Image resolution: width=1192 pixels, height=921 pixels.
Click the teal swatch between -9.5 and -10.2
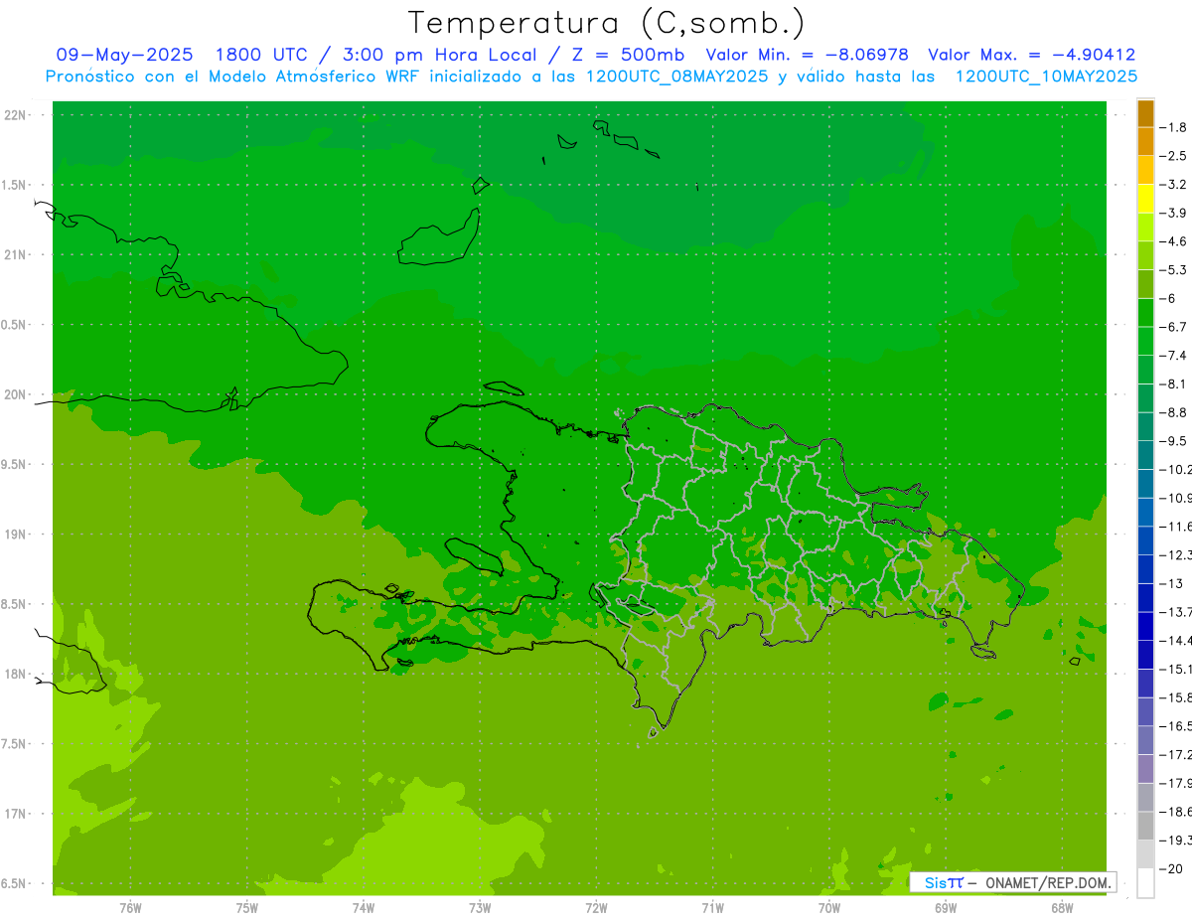(x=1145, y=455)
